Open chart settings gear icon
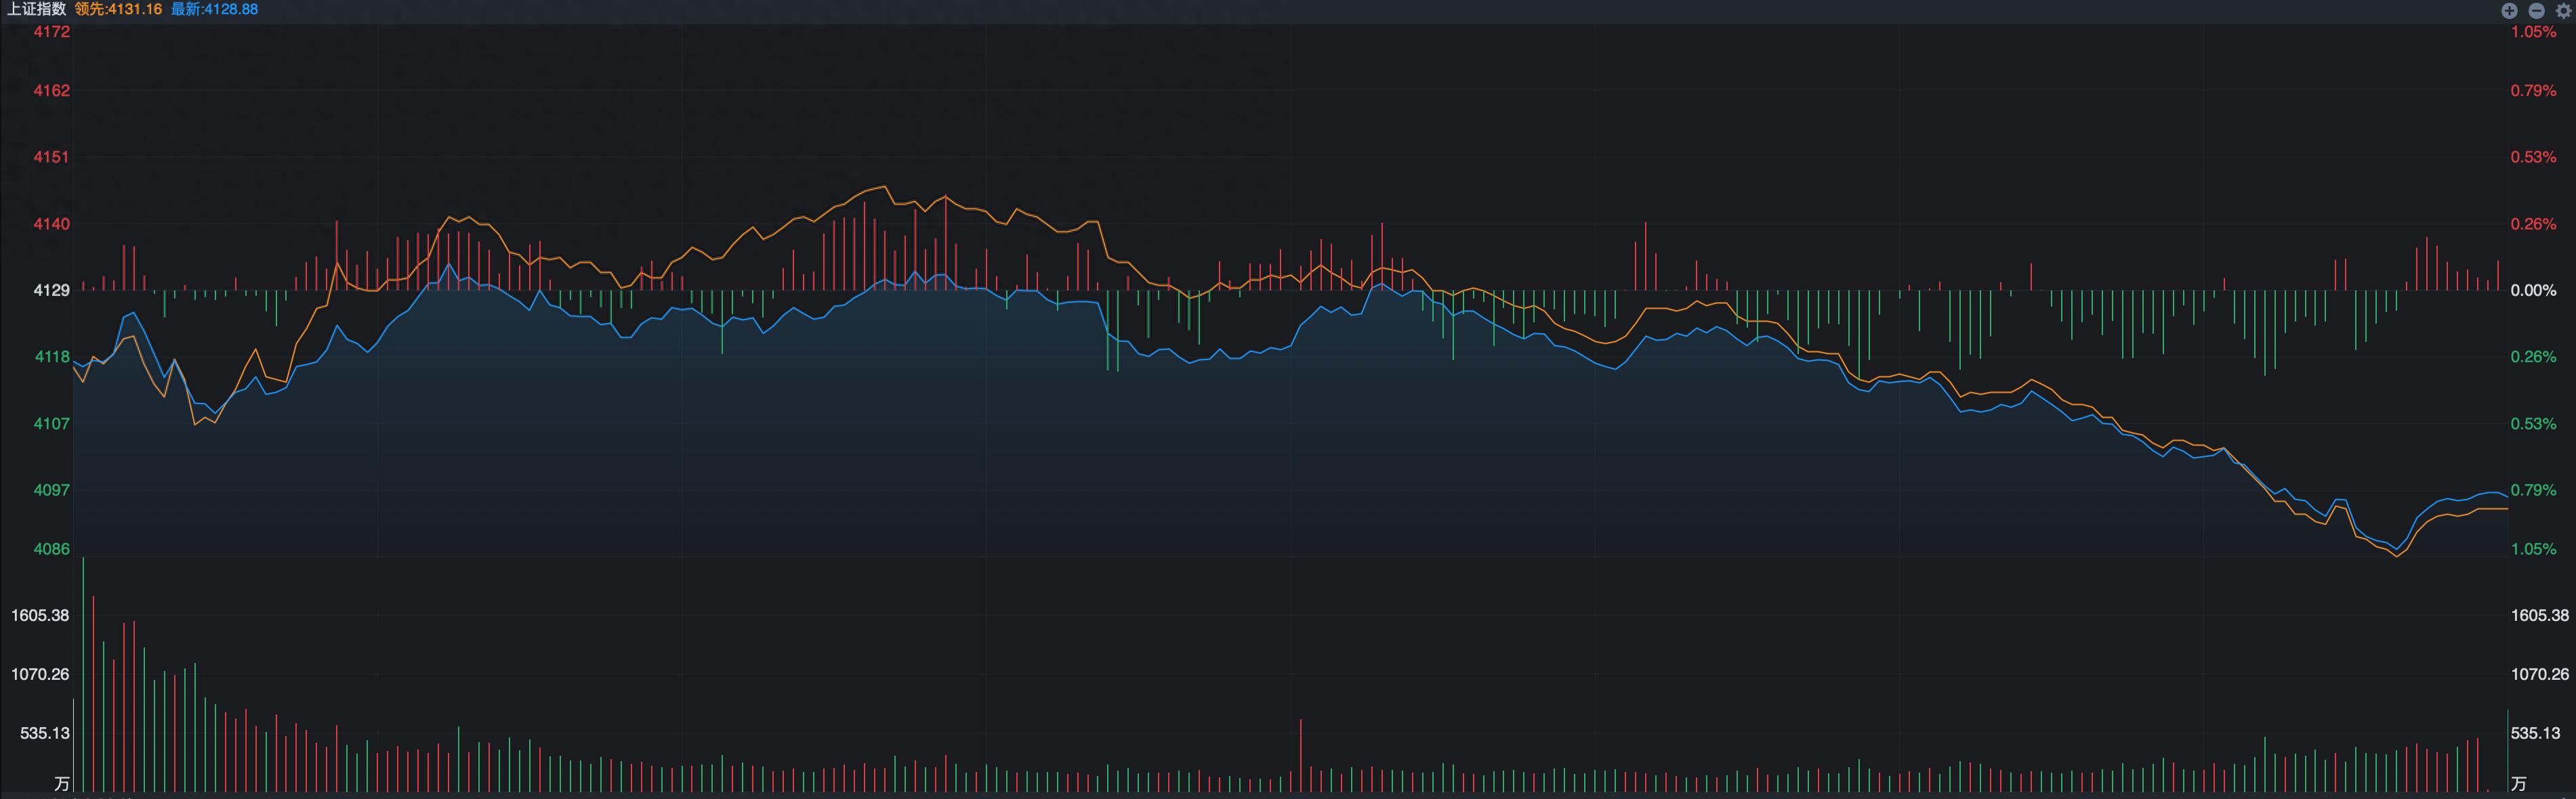 point(2563,10)
